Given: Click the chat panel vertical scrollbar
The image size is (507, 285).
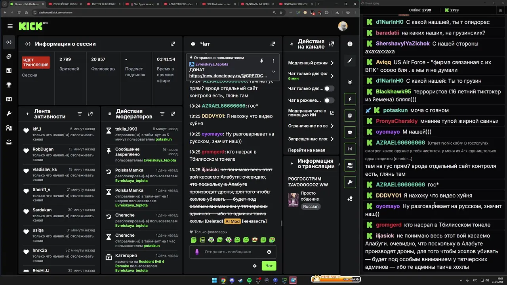Looking at the screenshot, I should click(x=281, y=223).
